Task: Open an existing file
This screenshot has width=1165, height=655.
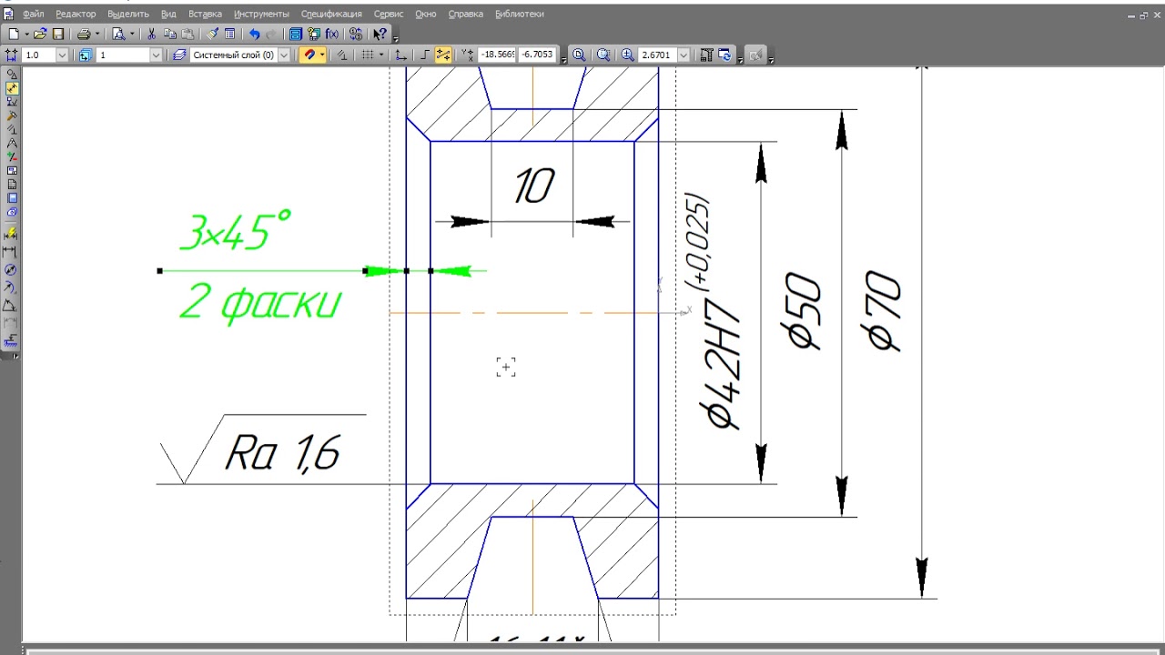Action: [x=40, y=34]
